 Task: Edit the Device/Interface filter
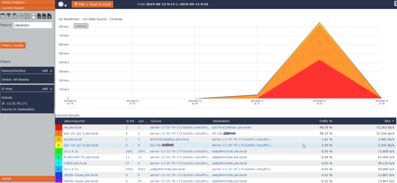pyautogui.click(x=45, y=71)
